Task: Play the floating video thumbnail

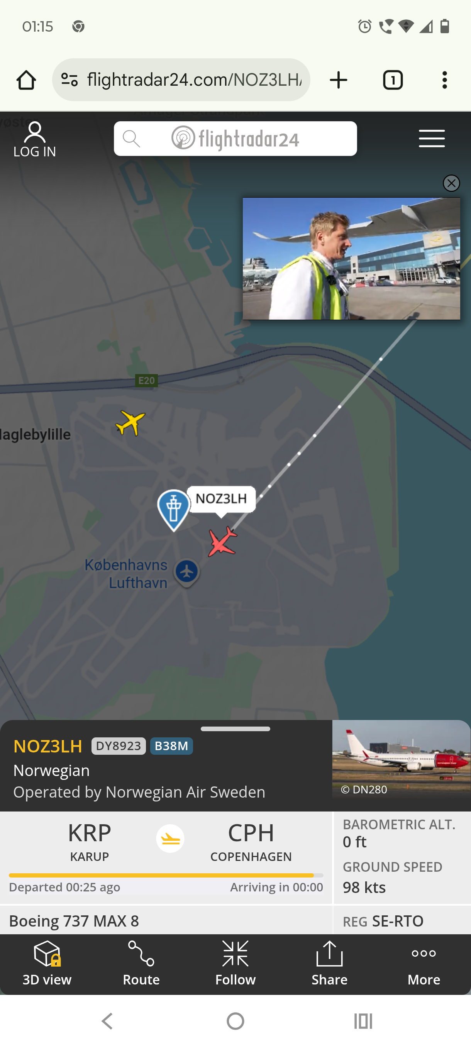Action: 352,259
